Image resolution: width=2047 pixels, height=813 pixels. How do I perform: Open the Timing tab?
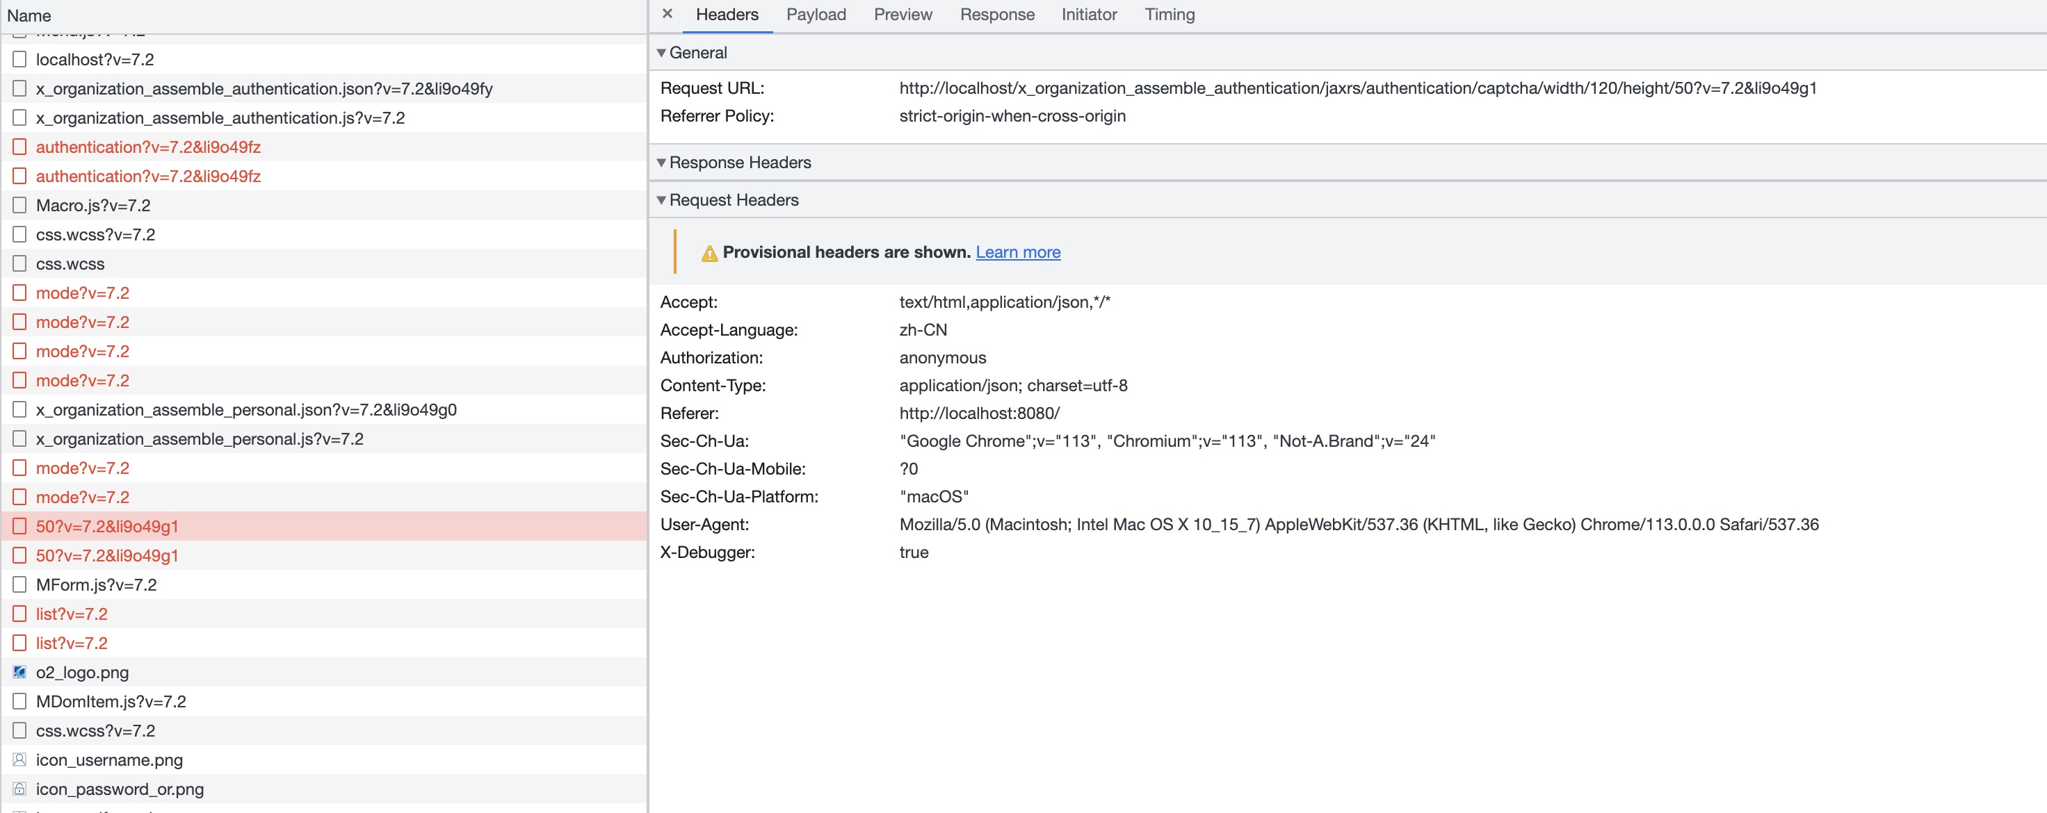tap(1169, 15)
